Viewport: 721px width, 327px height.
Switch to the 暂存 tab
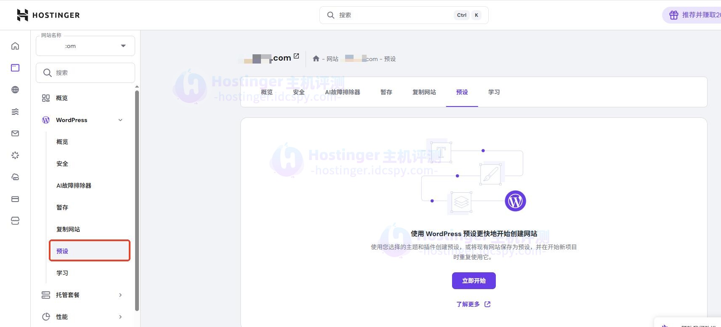click(386, 92)
